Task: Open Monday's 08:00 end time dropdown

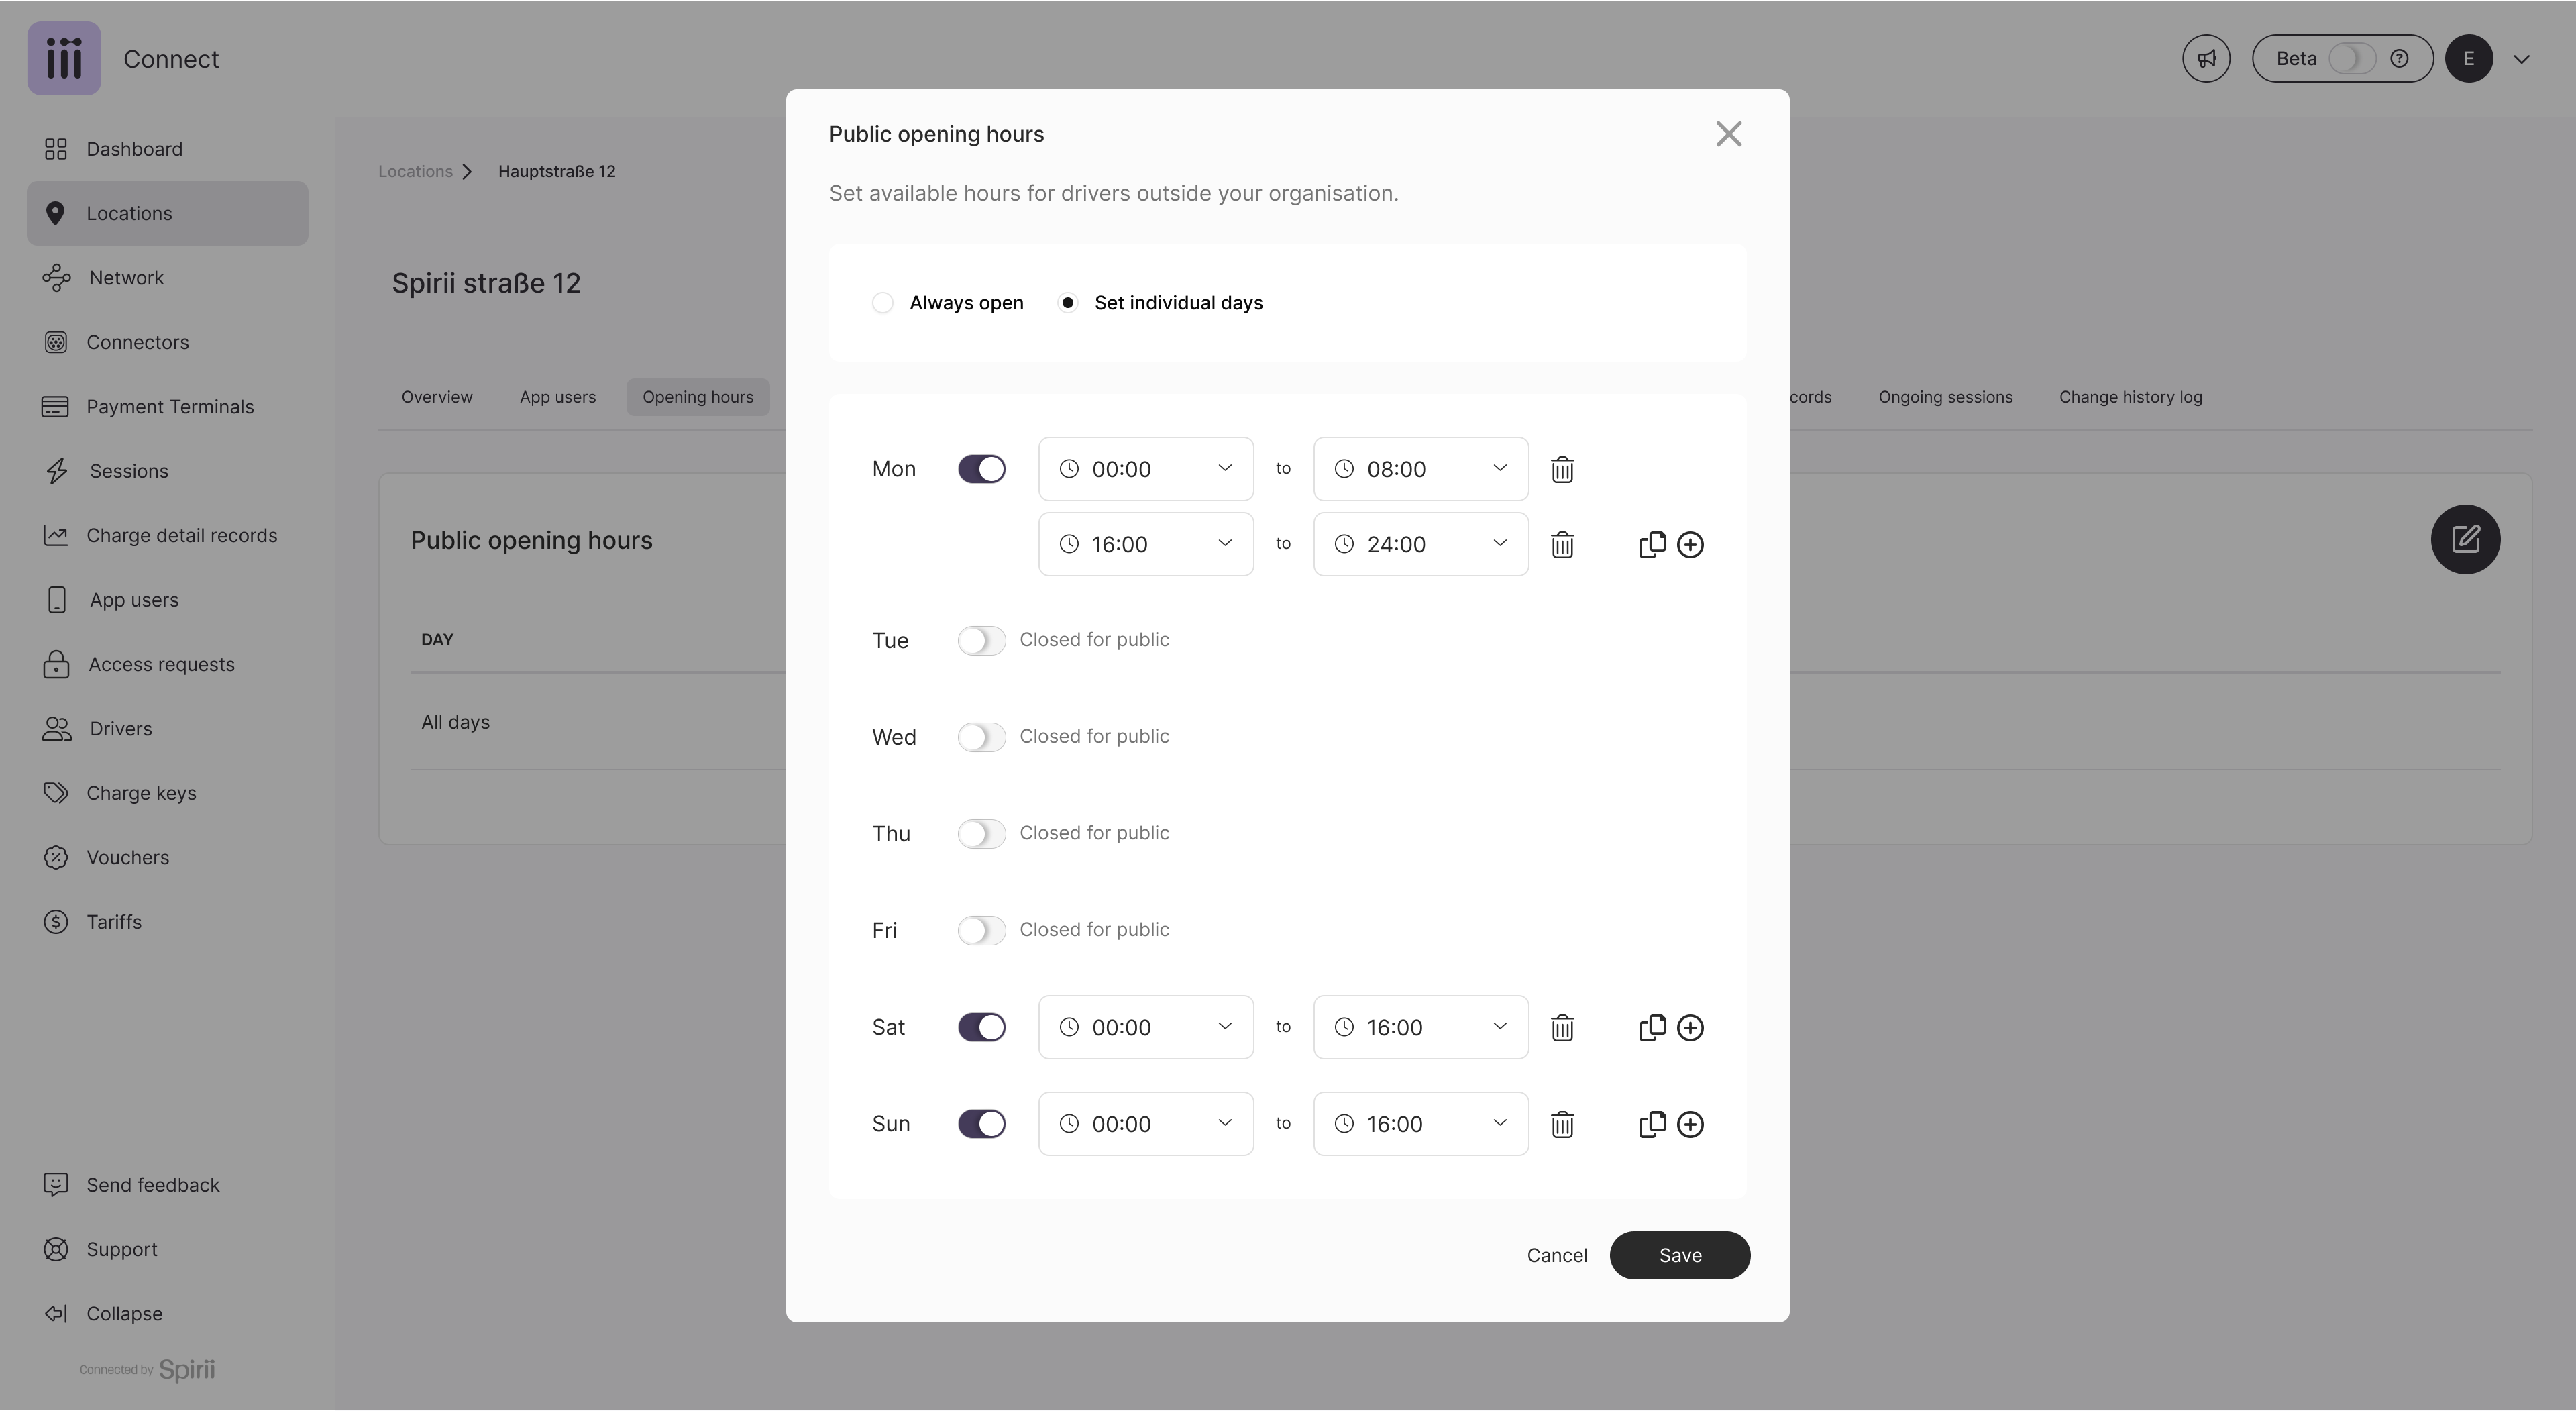Action: click(x=1420, y=469)
